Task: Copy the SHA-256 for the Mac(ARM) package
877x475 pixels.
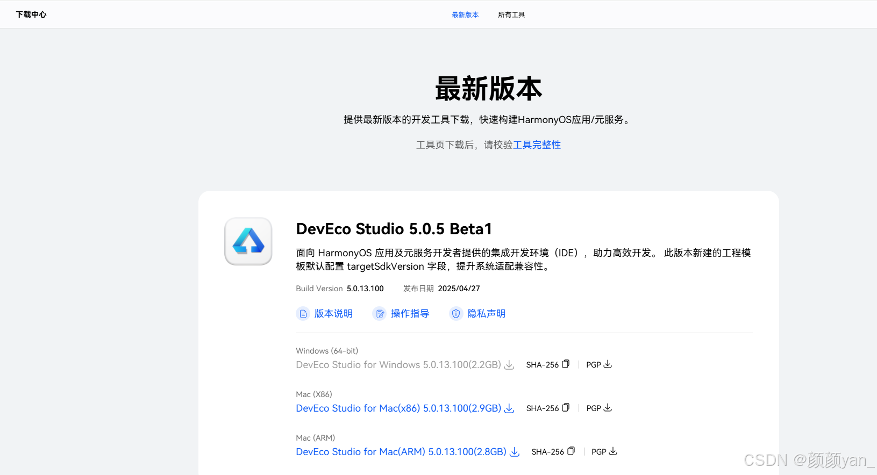Action: [571, 451]
